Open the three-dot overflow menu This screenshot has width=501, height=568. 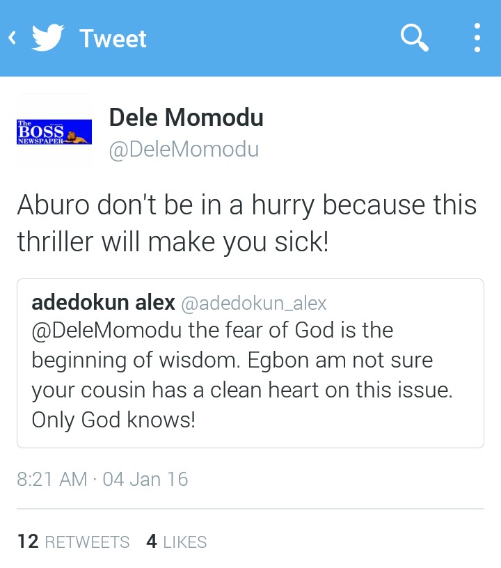pos(477,38)
